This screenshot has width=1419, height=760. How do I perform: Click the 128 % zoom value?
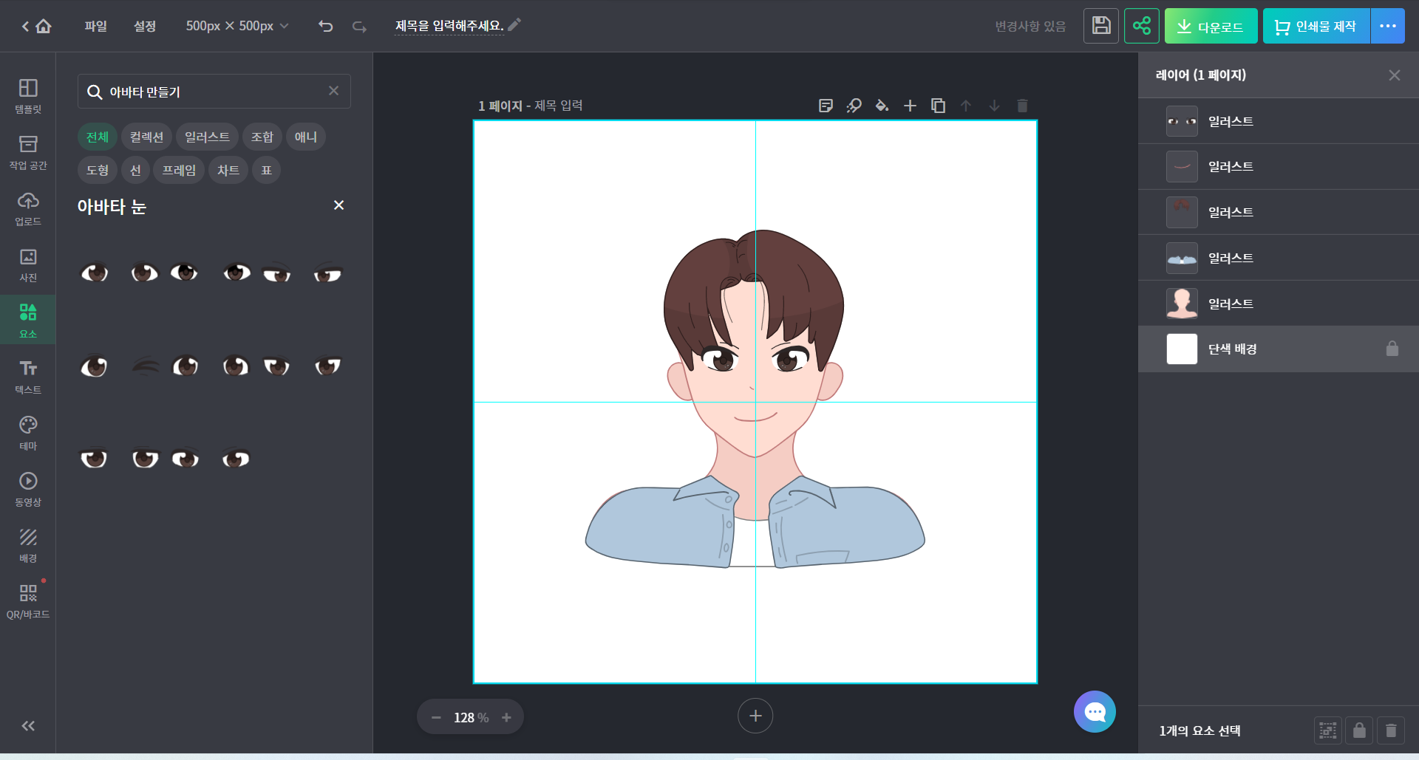(471, 717)
